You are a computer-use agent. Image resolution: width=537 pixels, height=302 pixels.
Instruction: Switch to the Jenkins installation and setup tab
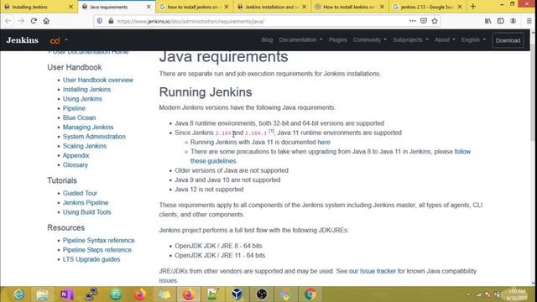272,7
